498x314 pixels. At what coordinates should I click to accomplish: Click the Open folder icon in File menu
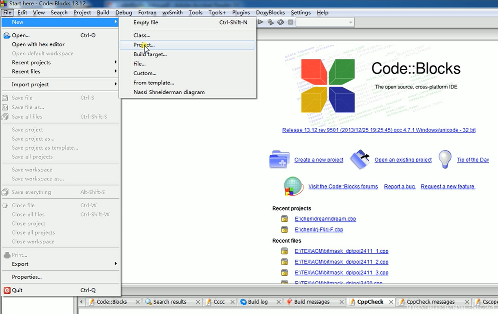tap(6, 35)
